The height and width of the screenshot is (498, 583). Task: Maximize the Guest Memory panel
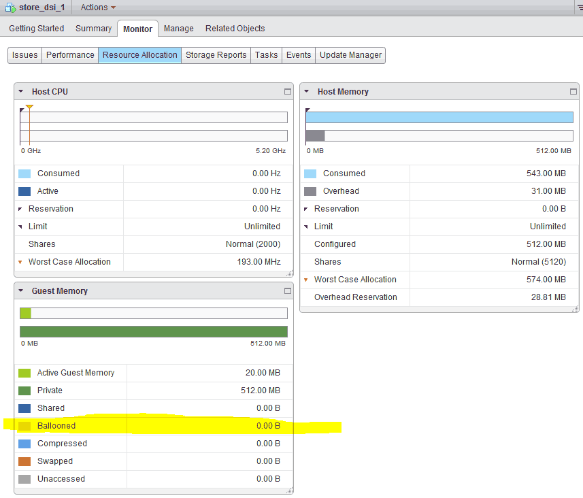[287, 291]
